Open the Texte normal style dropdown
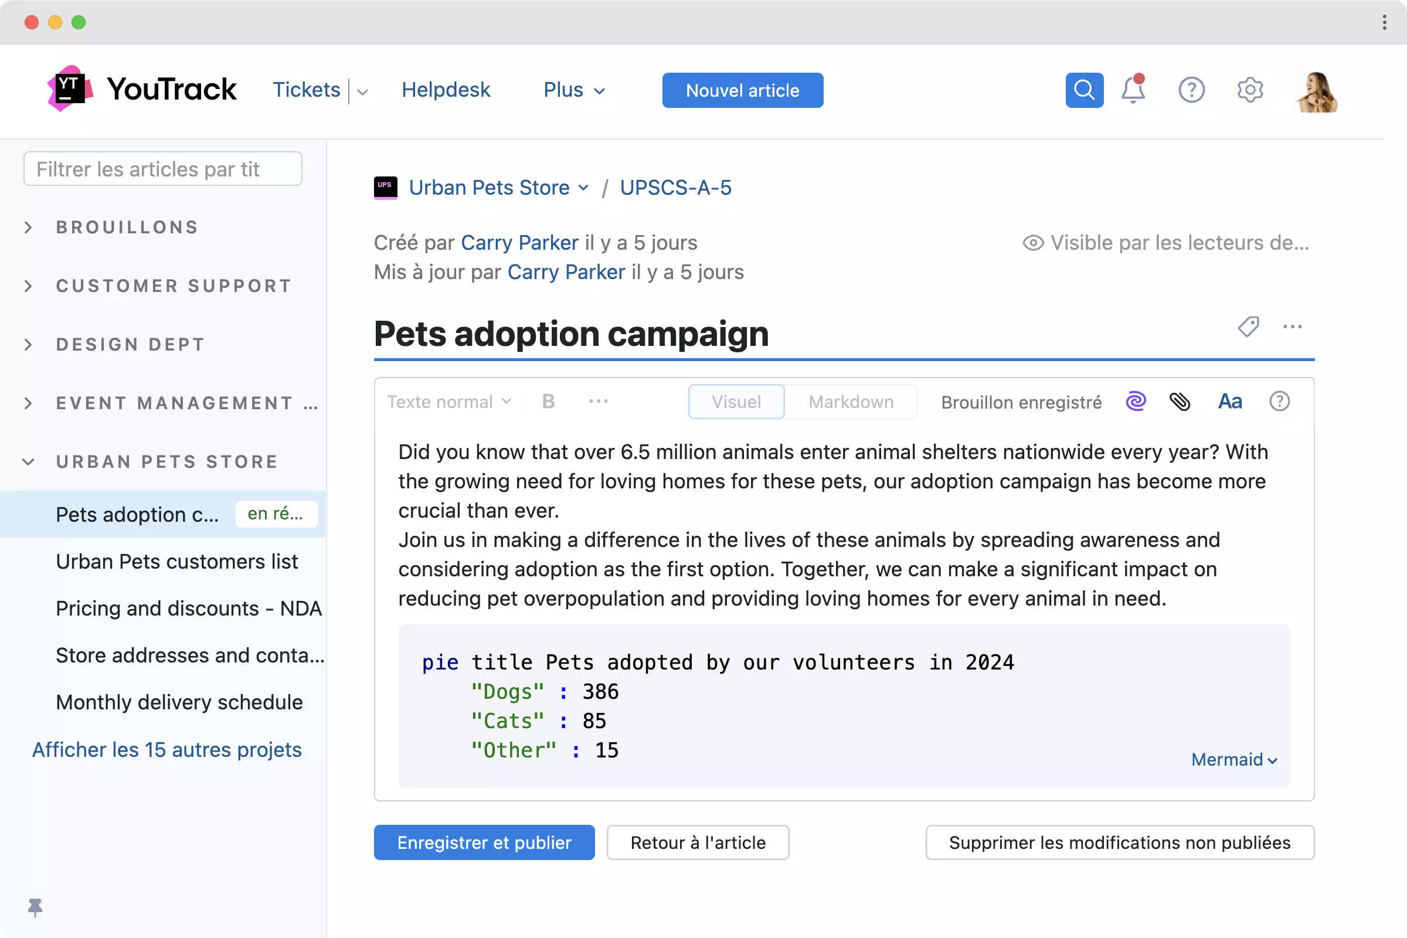The width and height of the screenshot is (1407, 938). point(448,402)
